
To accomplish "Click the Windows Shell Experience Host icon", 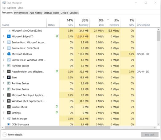I will (9, 101).
